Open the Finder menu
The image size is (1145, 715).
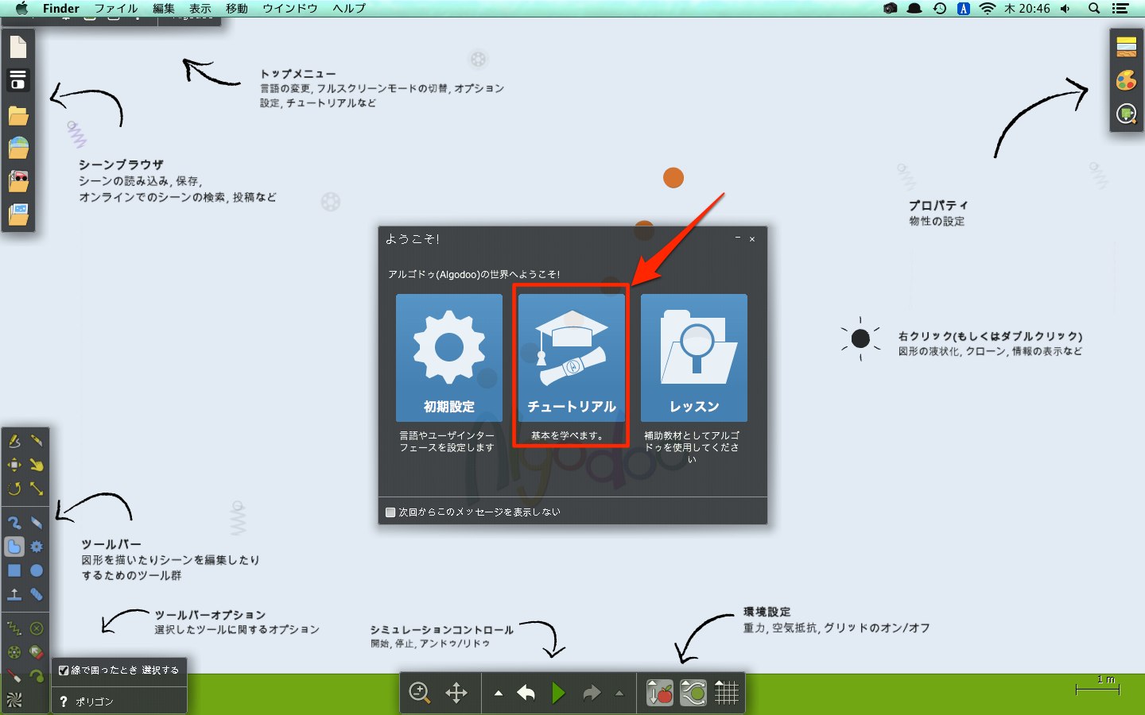tap(61, 8)
